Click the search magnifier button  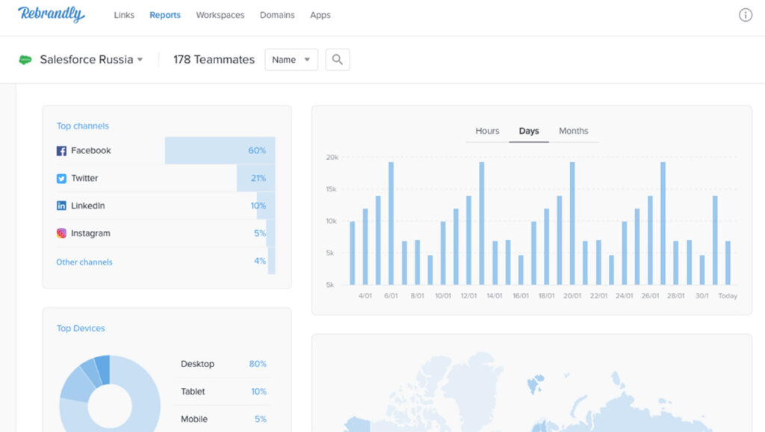[x=337, y=60]
